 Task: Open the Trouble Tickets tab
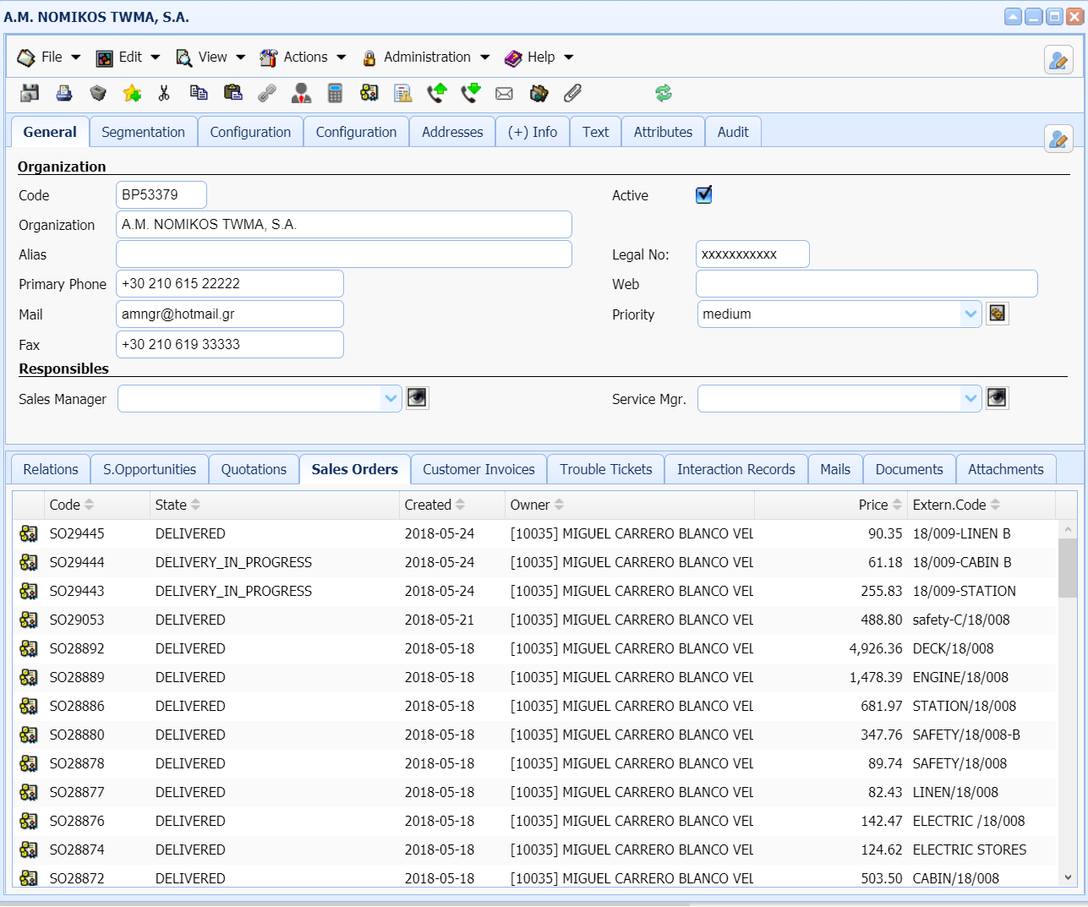[606, 469]
